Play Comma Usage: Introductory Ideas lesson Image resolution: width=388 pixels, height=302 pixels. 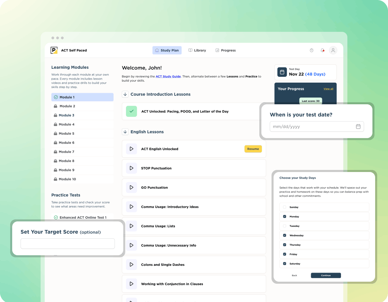pos(131,207)
